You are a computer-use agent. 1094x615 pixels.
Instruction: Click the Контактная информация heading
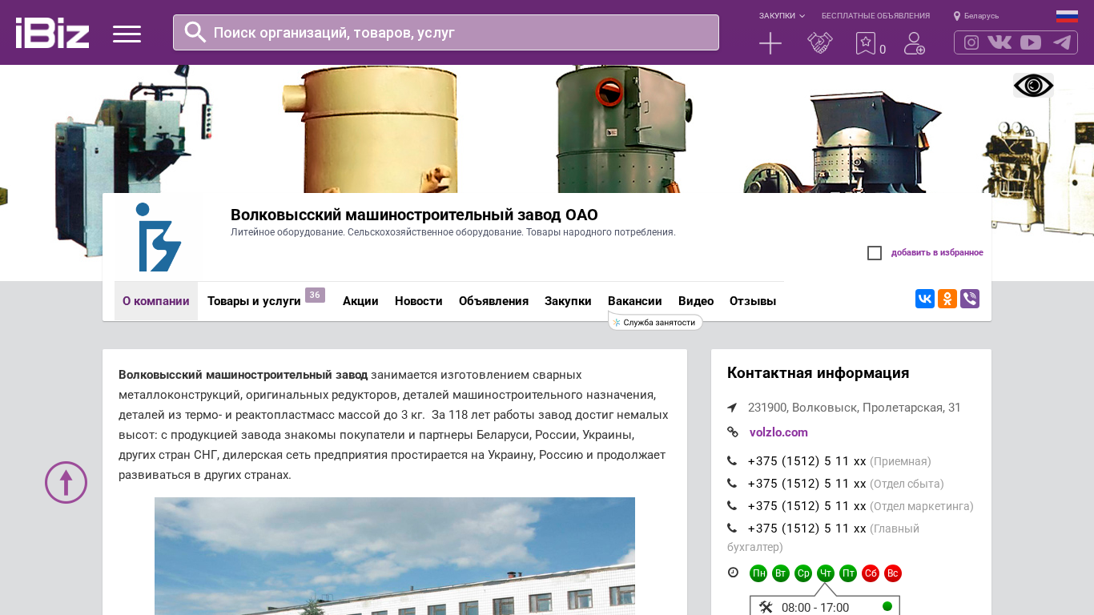[818, 373]
